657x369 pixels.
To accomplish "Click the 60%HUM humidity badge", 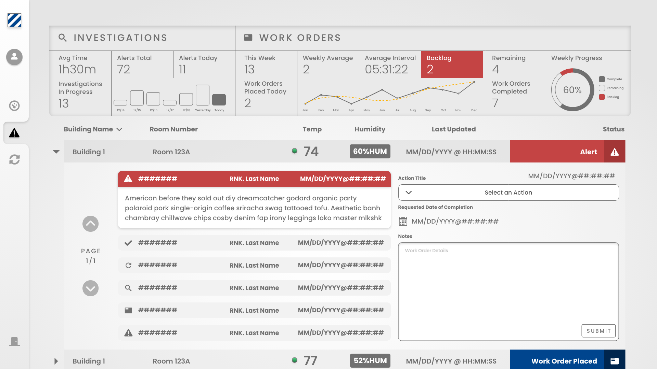I will pos(370,151).
